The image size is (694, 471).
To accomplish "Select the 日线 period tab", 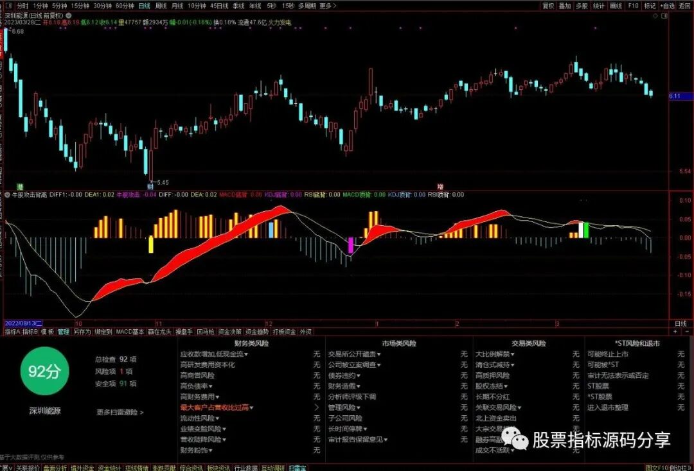I will pyautogui.click(x=145, y=6).
